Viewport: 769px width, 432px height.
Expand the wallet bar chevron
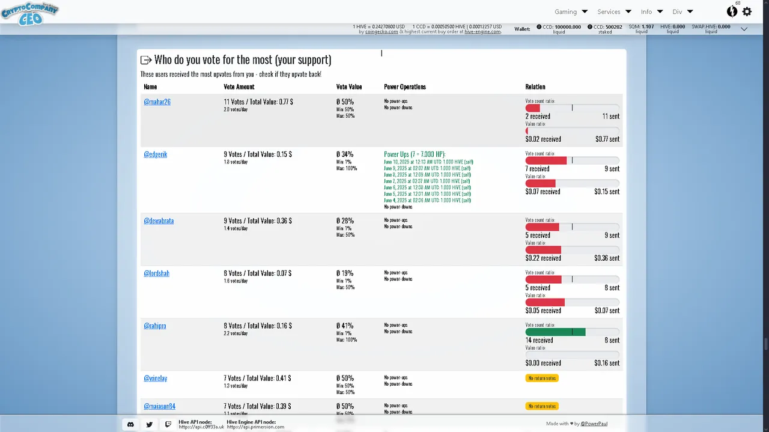744,29
